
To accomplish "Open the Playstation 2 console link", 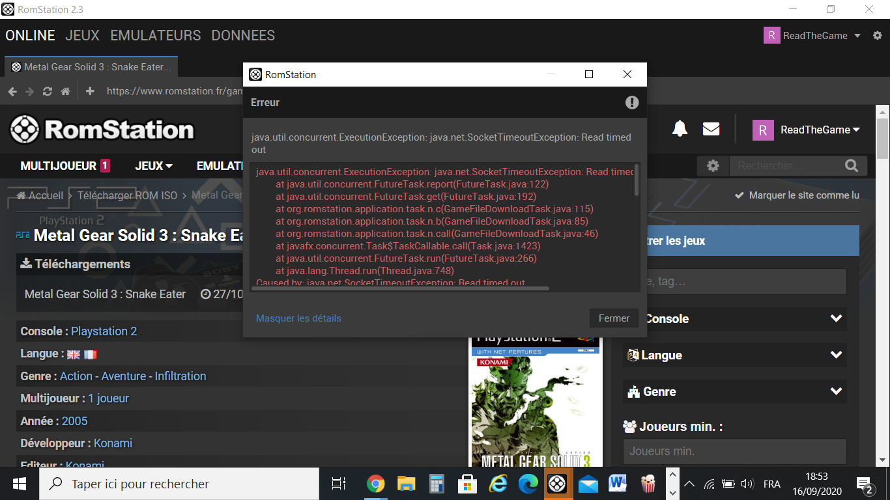I will [x=104, y=331].
